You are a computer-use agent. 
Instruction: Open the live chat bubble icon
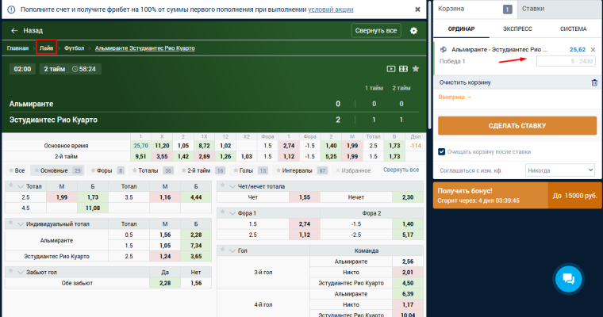[x=568, y=279]
